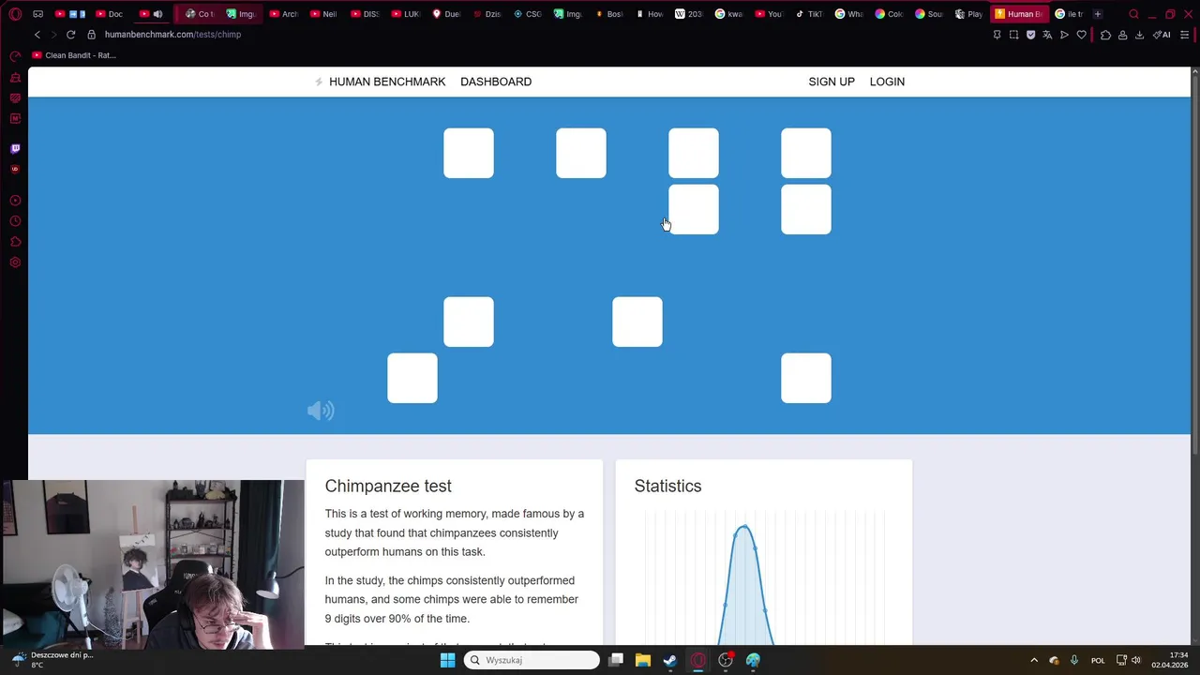1200x675 pixels.
Task: Open GX Cleaner icon in the sidebar
Action: (15, 78)
